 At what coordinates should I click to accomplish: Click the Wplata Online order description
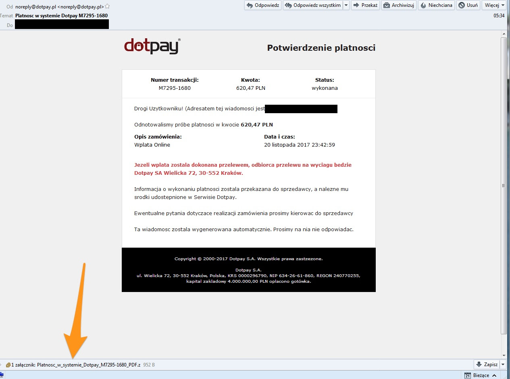[x=152, y=145]
